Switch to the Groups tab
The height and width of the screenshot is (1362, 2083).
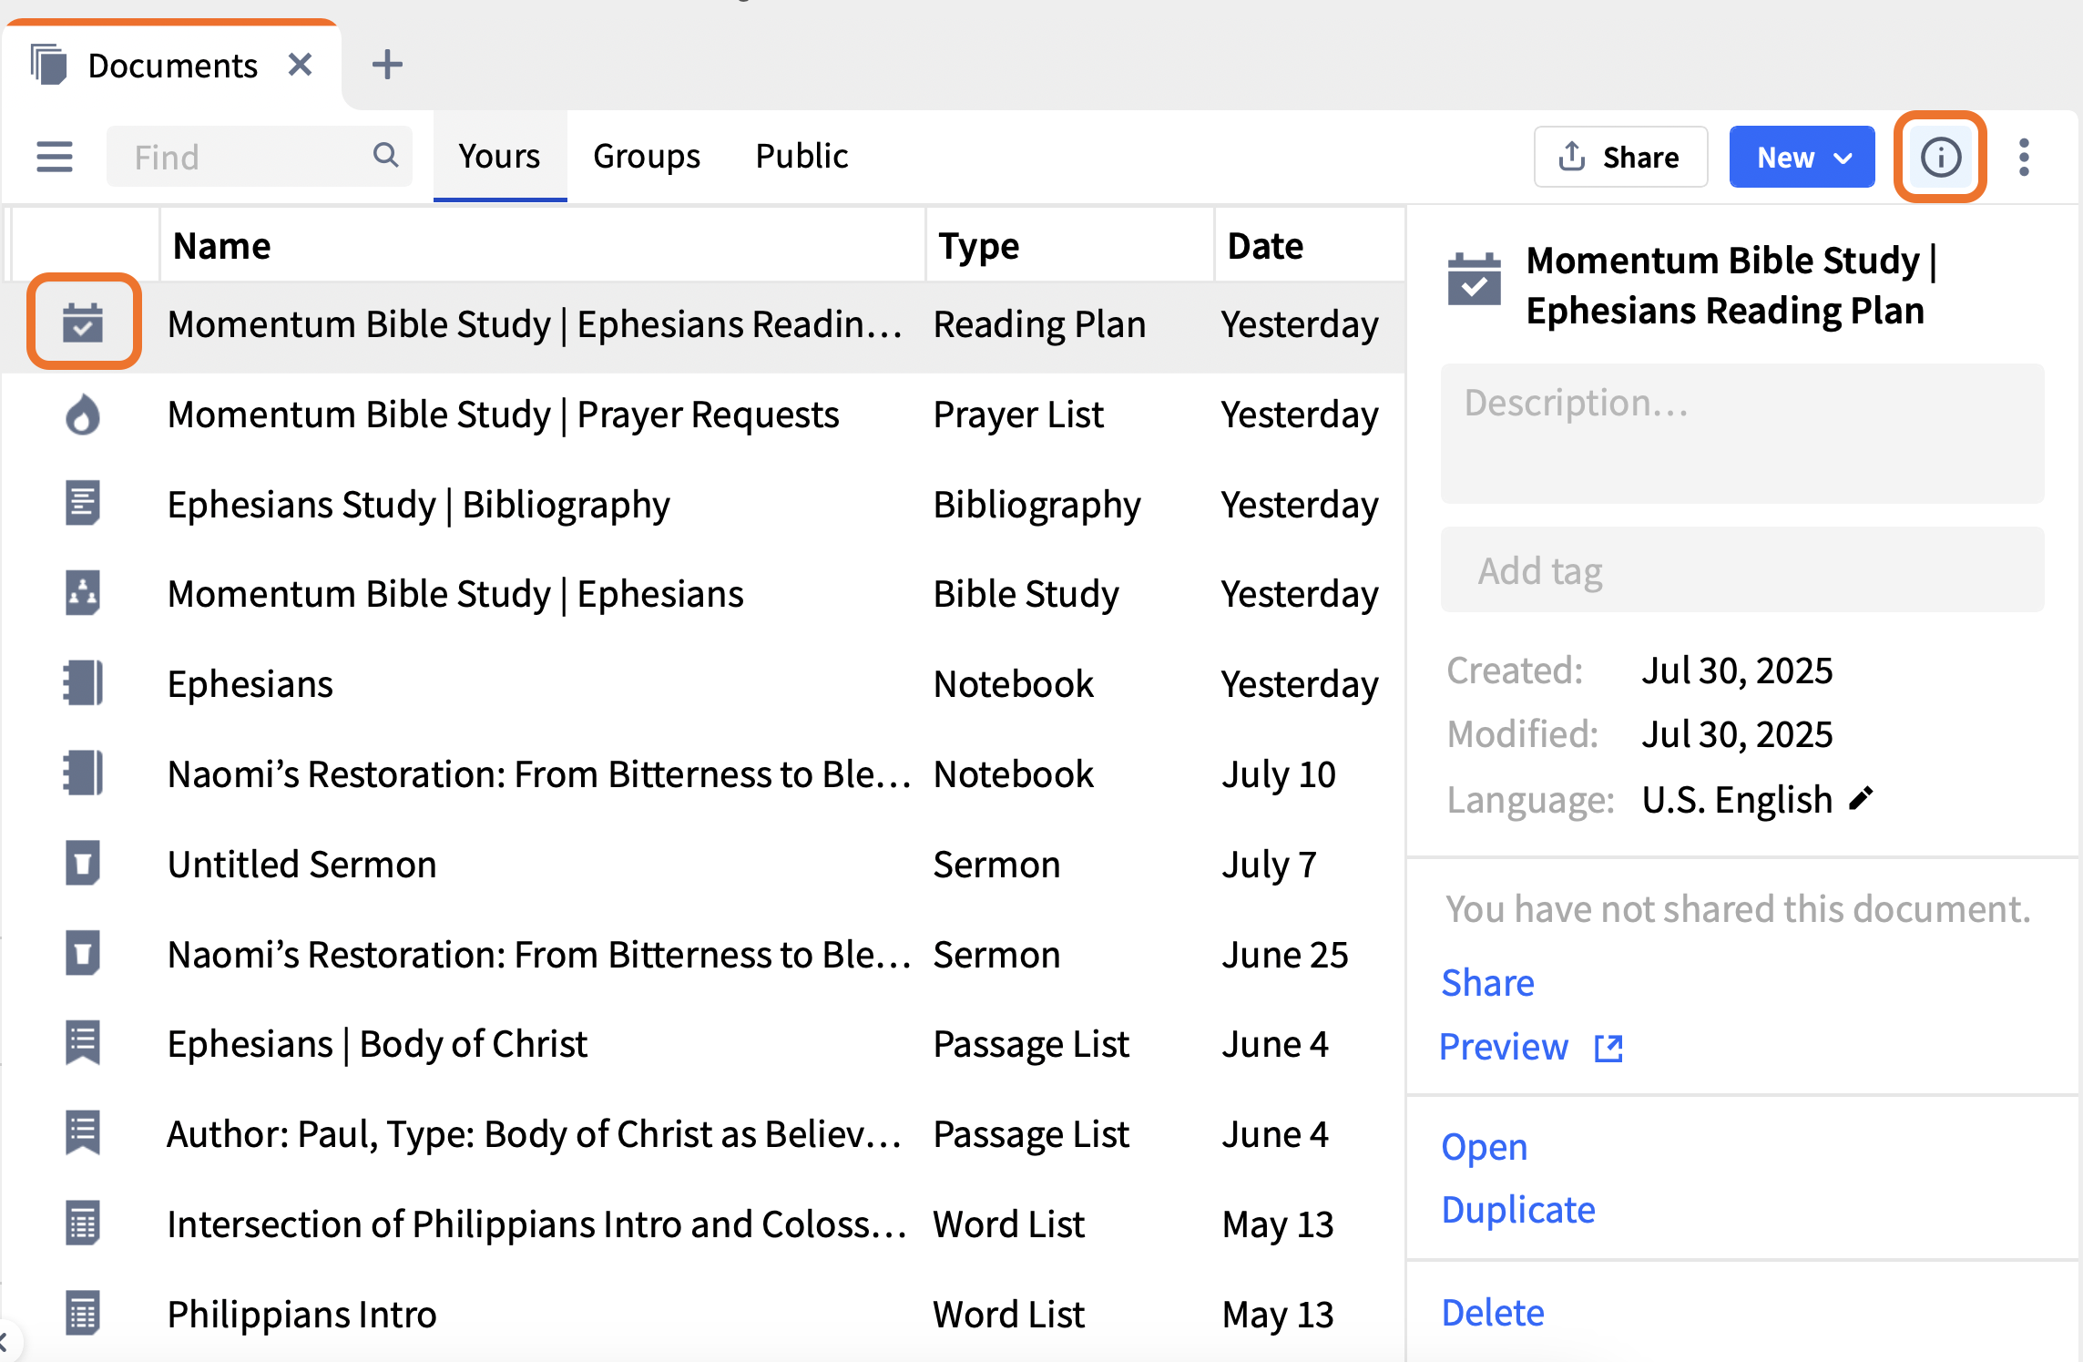point(647,156)
